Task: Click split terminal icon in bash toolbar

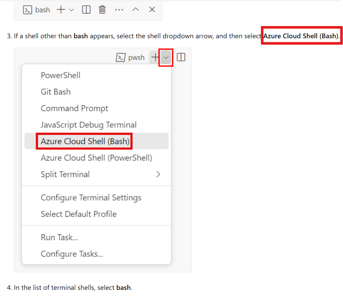Action: (86, 9)
